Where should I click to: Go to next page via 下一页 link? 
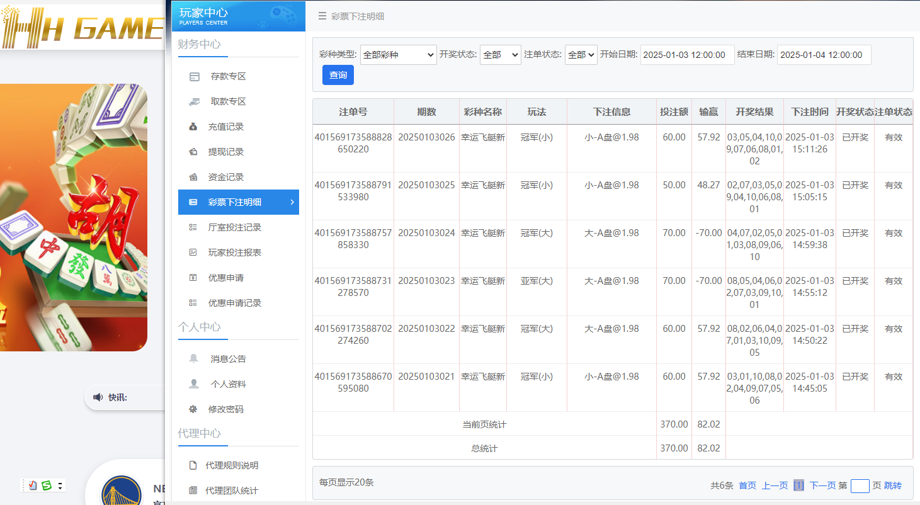(822, 485)
